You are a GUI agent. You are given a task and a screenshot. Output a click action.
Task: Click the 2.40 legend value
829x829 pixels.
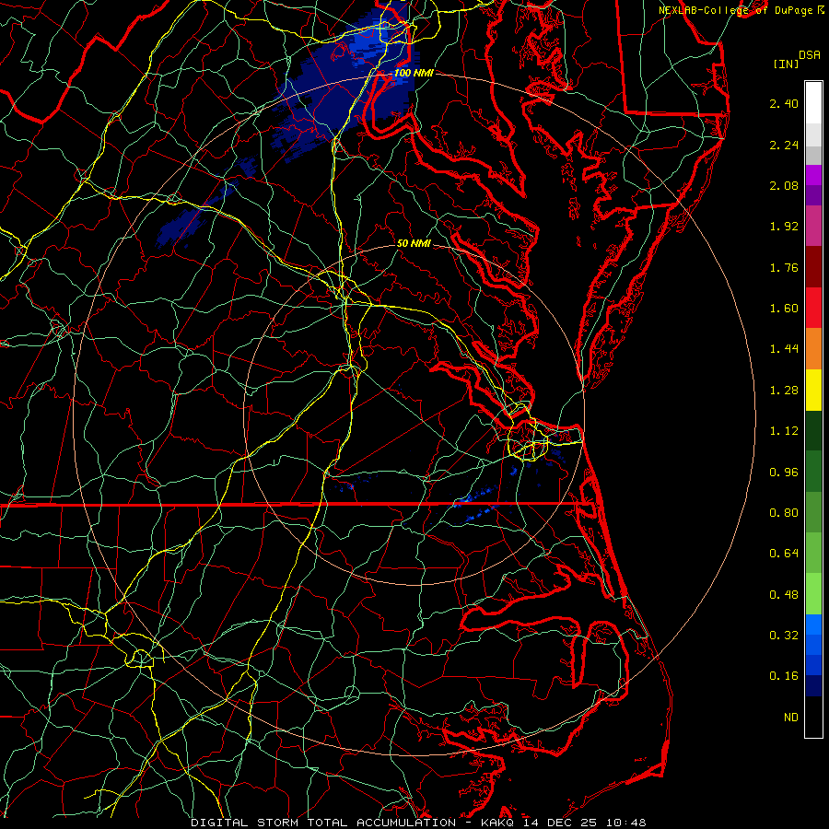pyautogui.click(x=784, y=103)
